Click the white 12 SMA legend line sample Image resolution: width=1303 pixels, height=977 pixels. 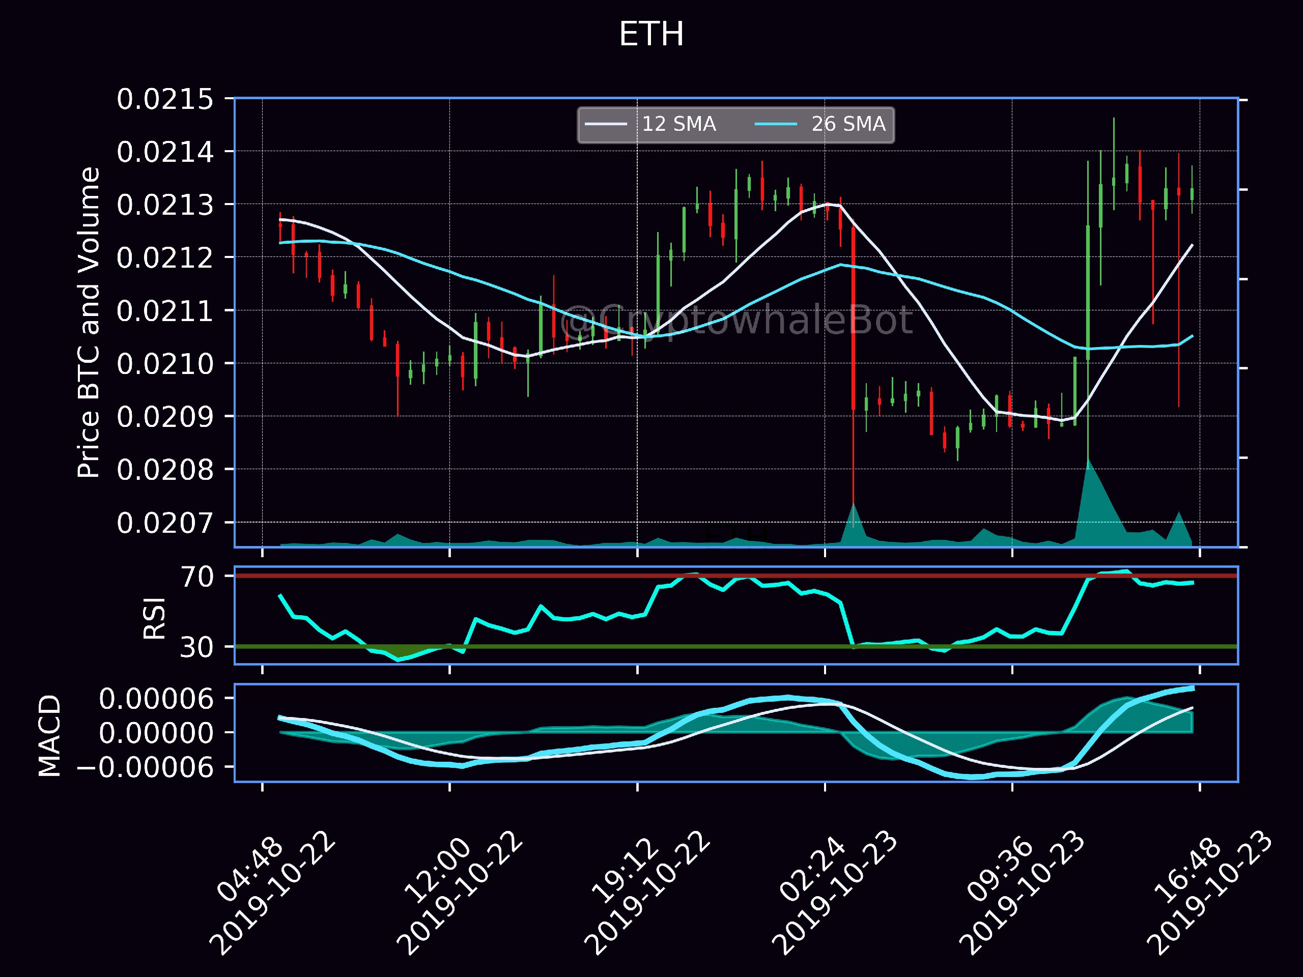click(606, 124)
